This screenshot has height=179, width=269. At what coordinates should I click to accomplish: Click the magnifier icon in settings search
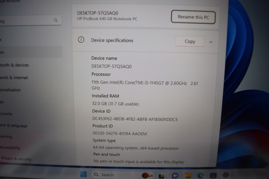click(56, 20)
